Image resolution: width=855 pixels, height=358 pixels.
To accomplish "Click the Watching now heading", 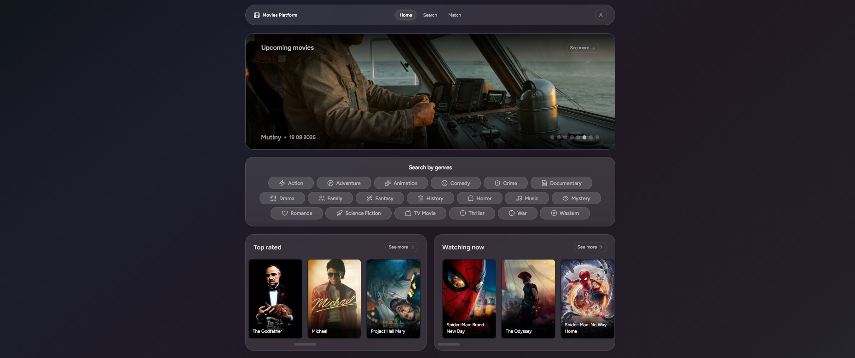I will coord(463,247).
